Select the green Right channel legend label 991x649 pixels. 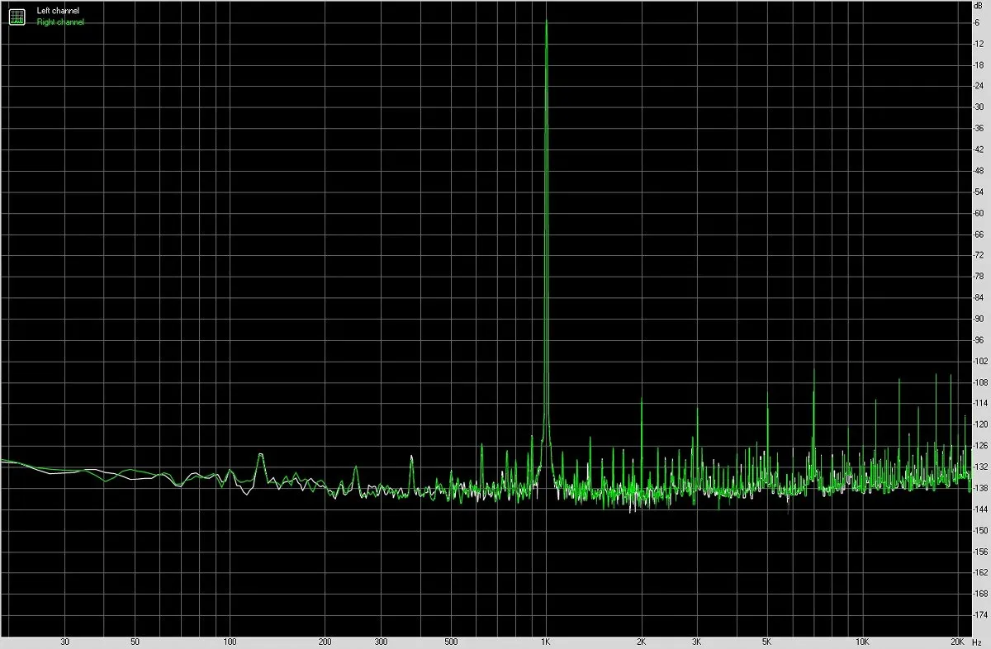tap(60, 22)
